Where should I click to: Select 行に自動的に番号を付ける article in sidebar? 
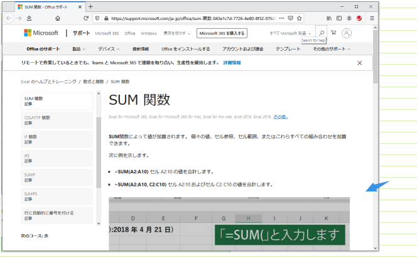point(57,215)
